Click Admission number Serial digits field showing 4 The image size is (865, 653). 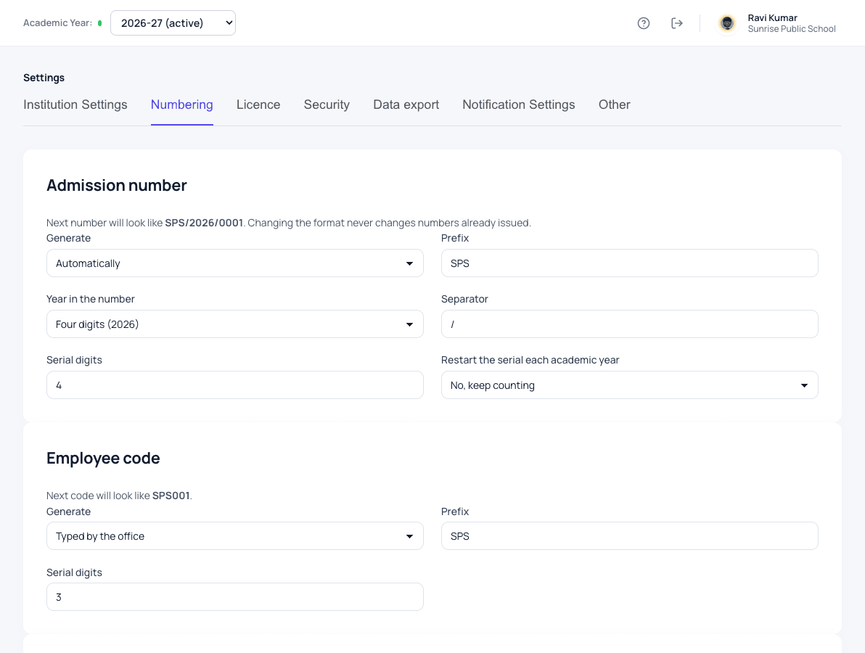pyautogui.click(x=235, y=385)
